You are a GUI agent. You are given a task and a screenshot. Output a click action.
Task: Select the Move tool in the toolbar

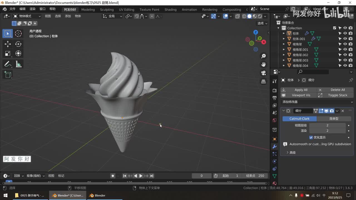point(8,44)
